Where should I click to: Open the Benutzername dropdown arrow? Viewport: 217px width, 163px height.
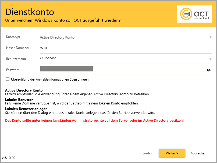[210, 59]
